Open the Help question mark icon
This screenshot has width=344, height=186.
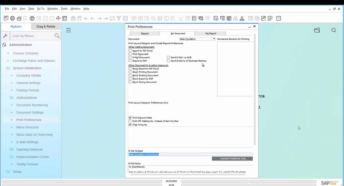tap(278, 18)
